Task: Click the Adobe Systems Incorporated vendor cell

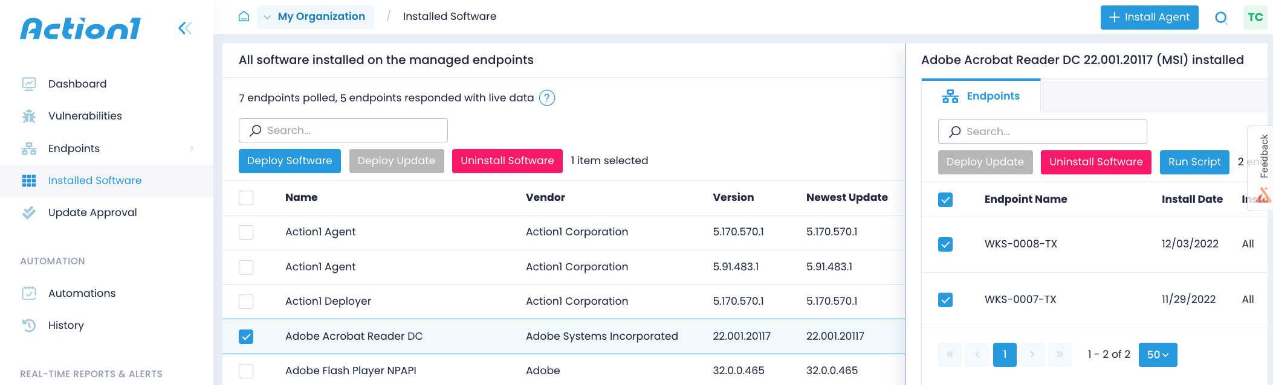Action: tap(602, 336)
